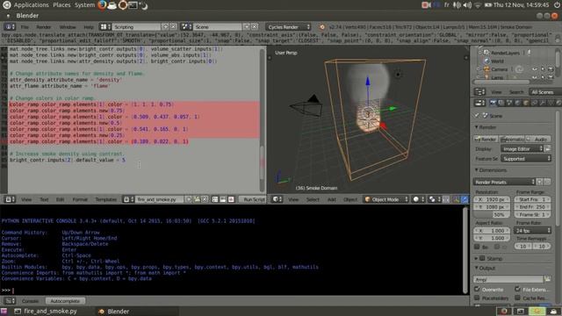
Task: Toggle the Placeholders checkbox
Action: [477, 298]
